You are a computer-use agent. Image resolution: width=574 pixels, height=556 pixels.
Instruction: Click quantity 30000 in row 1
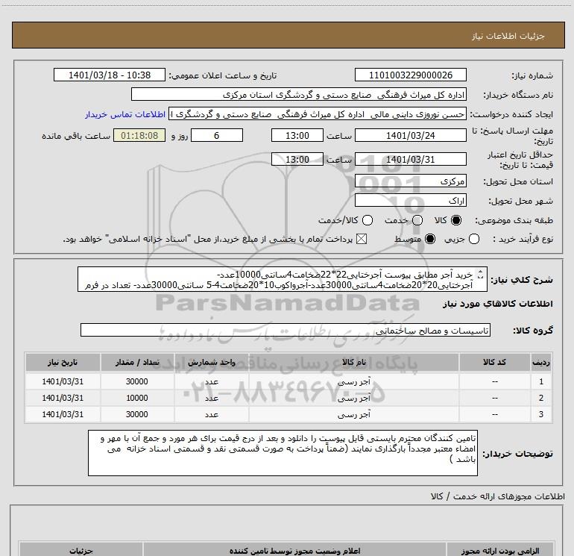[x=137, y=381]
